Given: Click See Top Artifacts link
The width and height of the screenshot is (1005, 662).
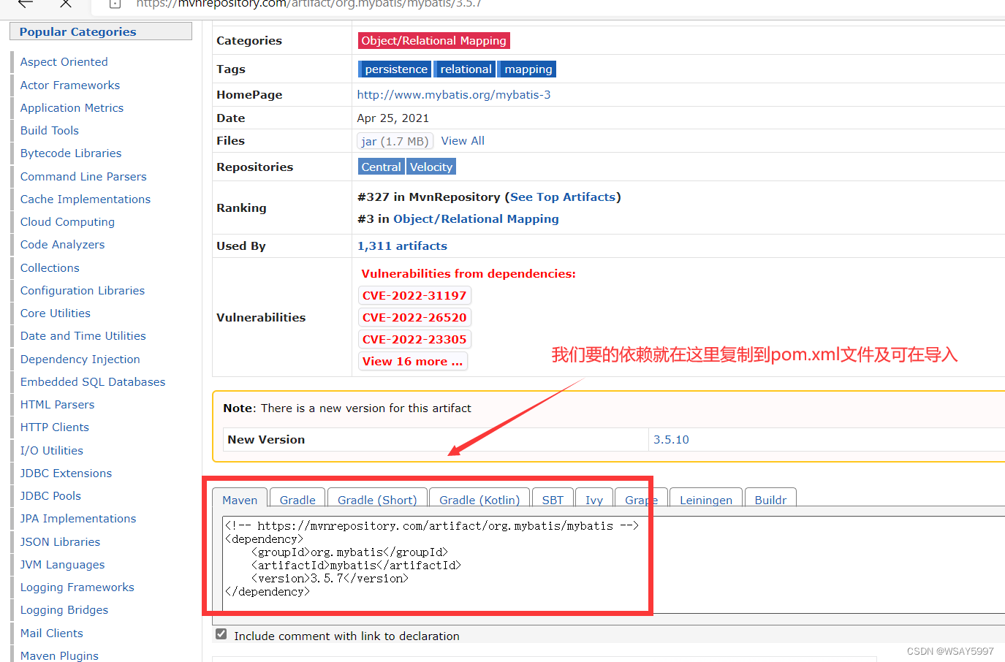Looking at the screenshot, I should tap(563, 197).
